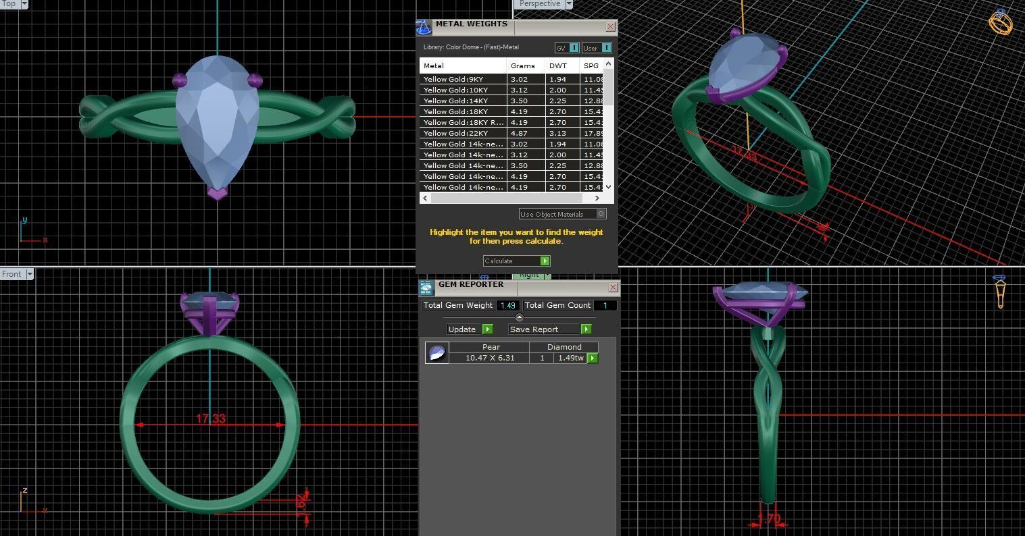Image resolution: width=1025 pixels, height=536 pixels.
Task: Click the green arrow beside 1.49tw
Action: 593,358
